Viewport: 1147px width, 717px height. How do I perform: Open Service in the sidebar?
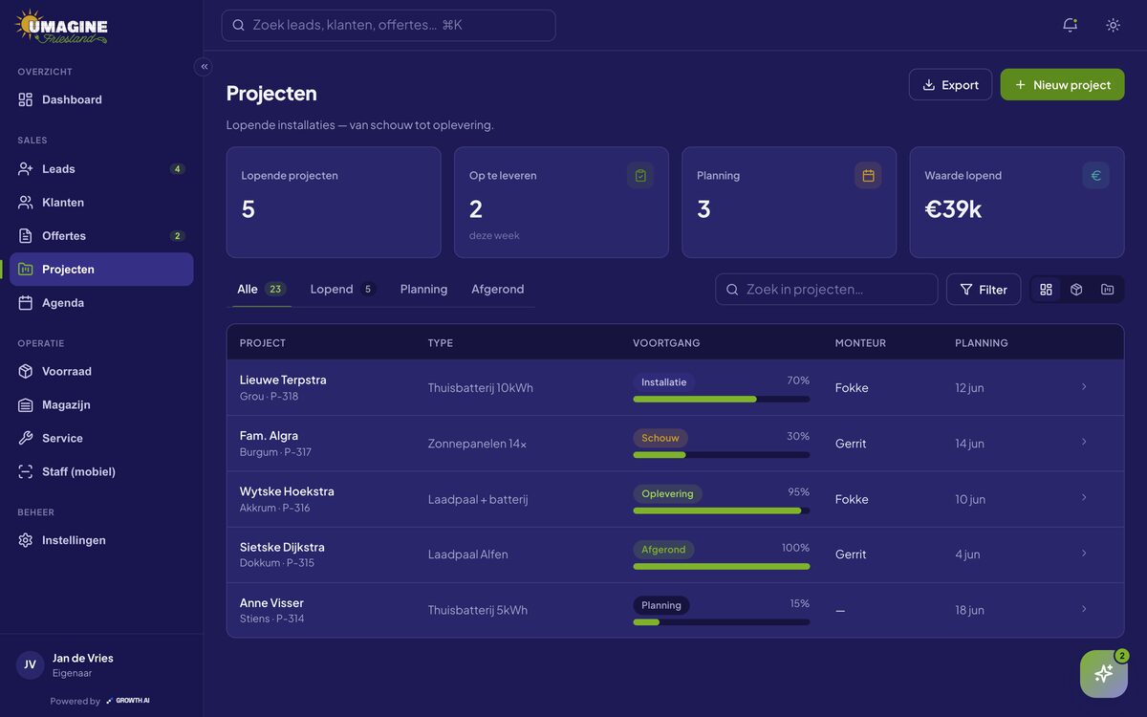click(101, 438)
